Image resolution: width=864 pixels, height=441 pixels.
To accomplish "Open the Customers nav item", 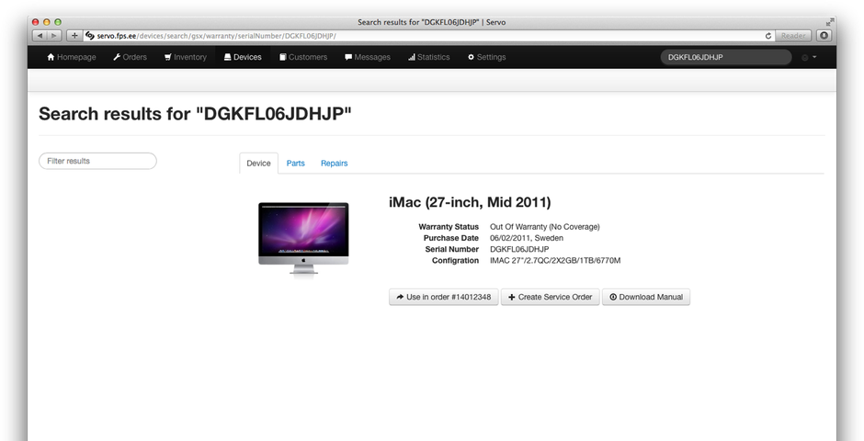I will 303,57.
